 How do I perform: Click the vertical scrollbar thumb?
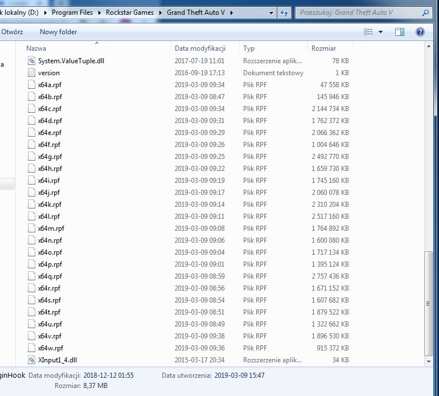(428, 303)
